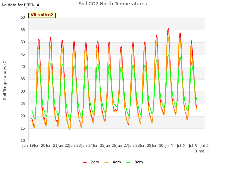Click the 60 y-axis tick label
Screen dimensions: 226x169
(23, 17)
